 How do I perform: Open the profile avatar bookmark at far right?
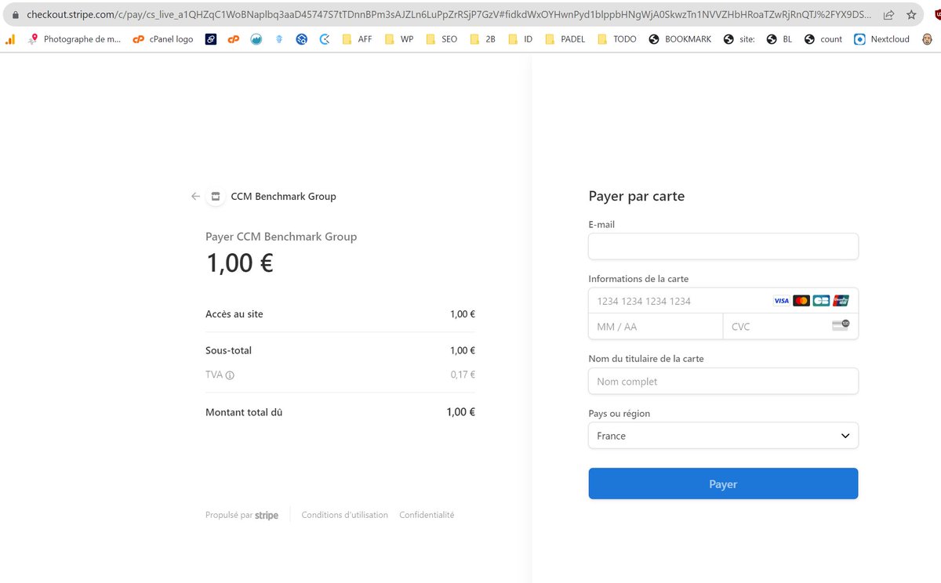[928, 39]
